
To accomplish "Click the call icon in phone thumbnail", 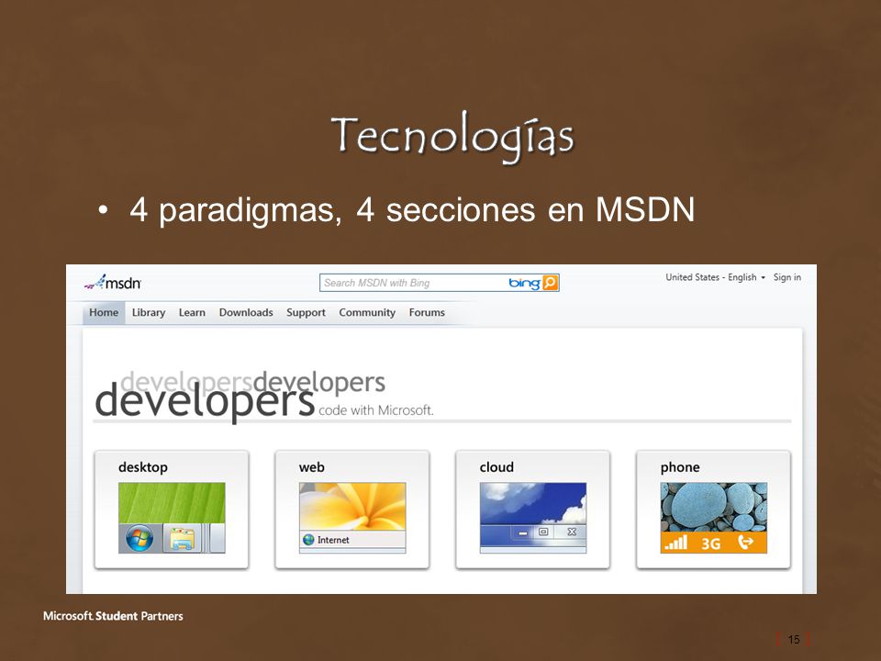I will [745, 542].
